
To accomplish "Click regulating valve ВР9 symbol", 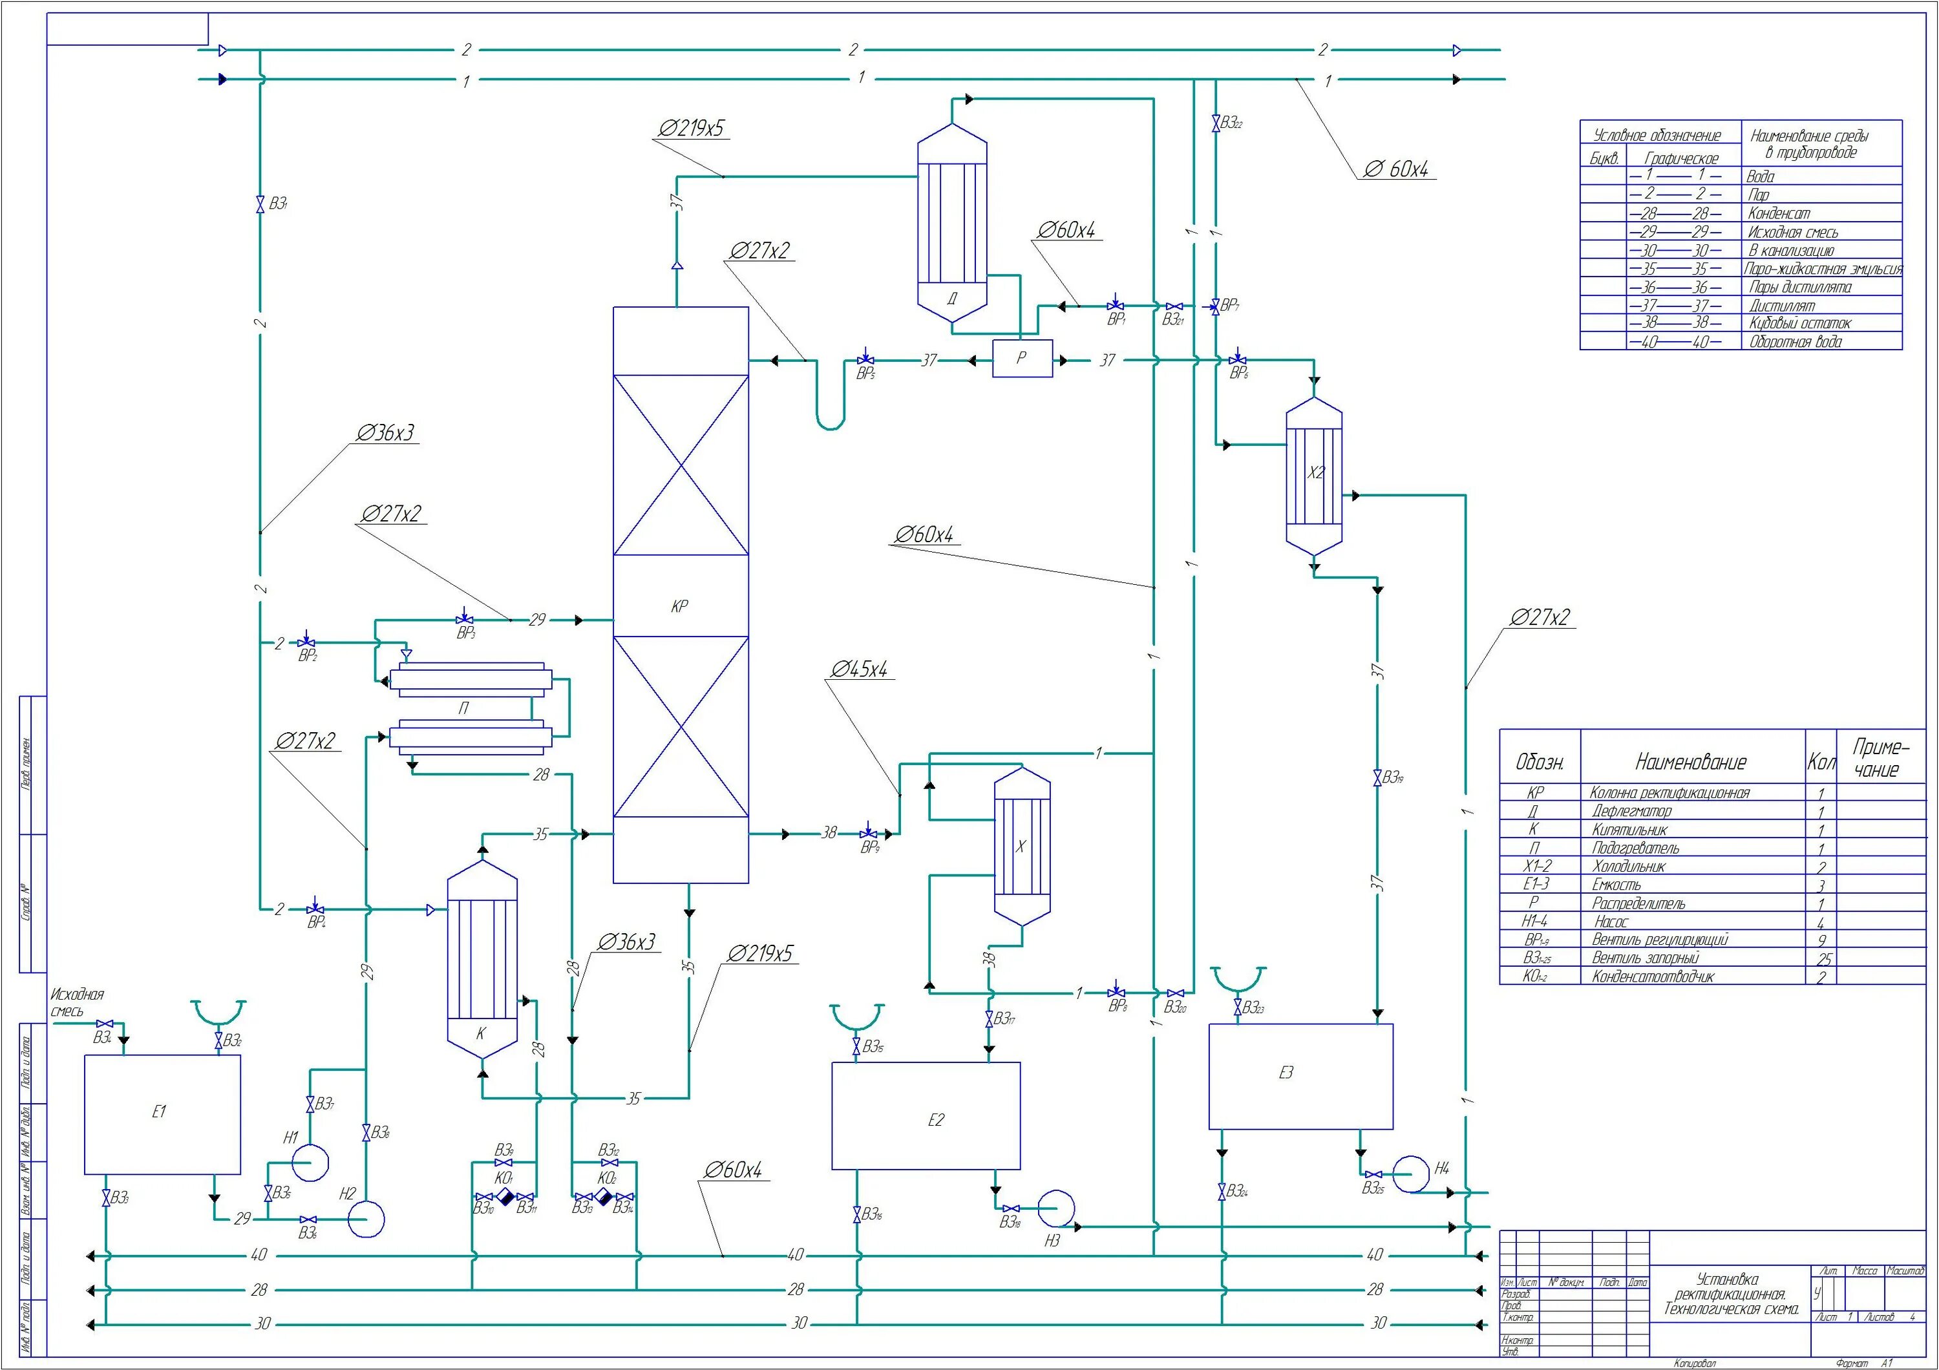I will click(x=868, y=832).
